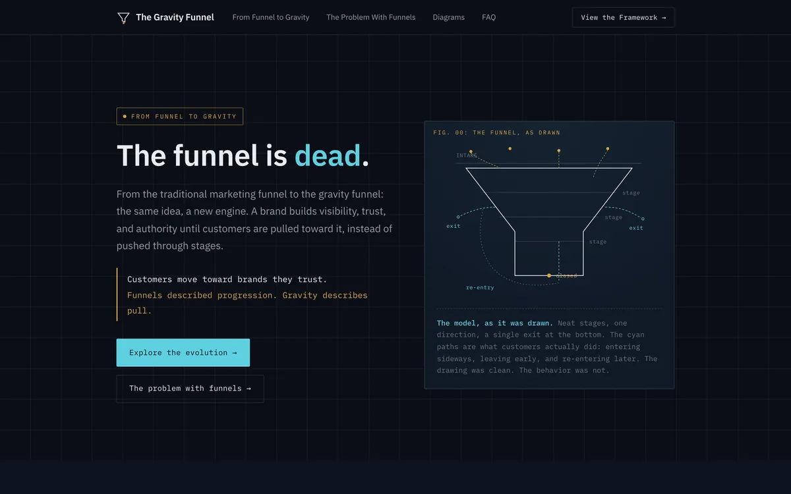Click the FIG. 00: THE FUNNEL, AS DRAWN caption
This screenshot has height=494, width=791.
click(496, 133)
